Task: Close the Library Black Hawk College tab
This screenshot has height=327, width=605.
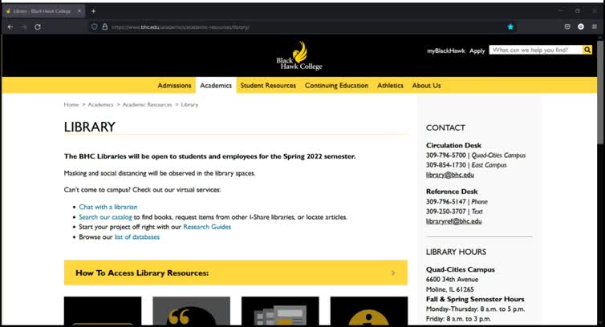Action: pos(79,11)
